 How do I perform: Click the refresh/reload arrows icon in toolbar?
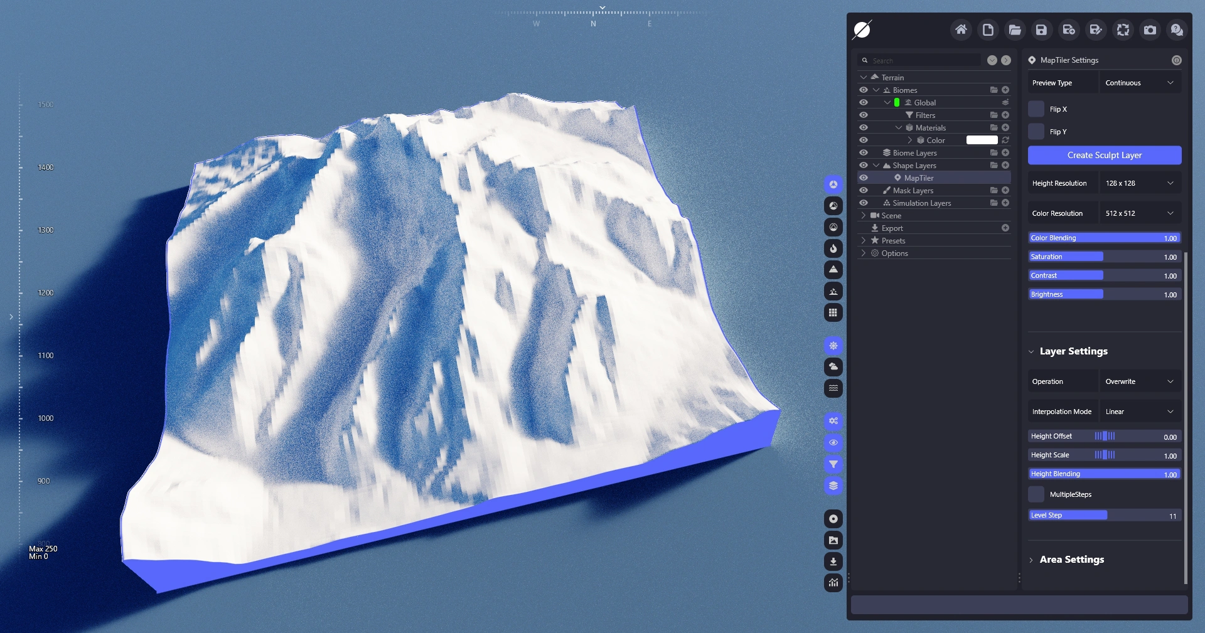[1123, 29]
